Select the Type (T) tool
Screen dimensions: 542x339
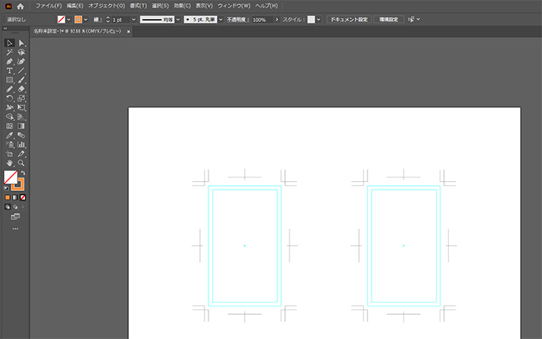point(10,71)
